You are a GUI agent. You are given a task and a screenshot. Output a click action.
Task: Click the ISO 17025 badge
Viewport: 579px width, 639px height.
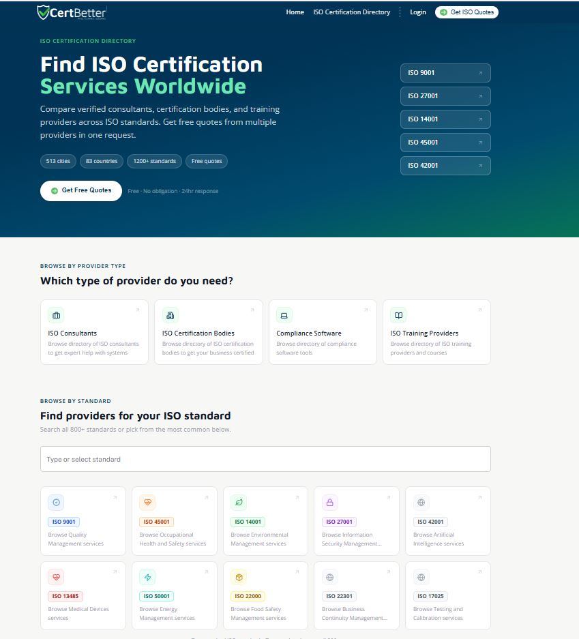430,596
